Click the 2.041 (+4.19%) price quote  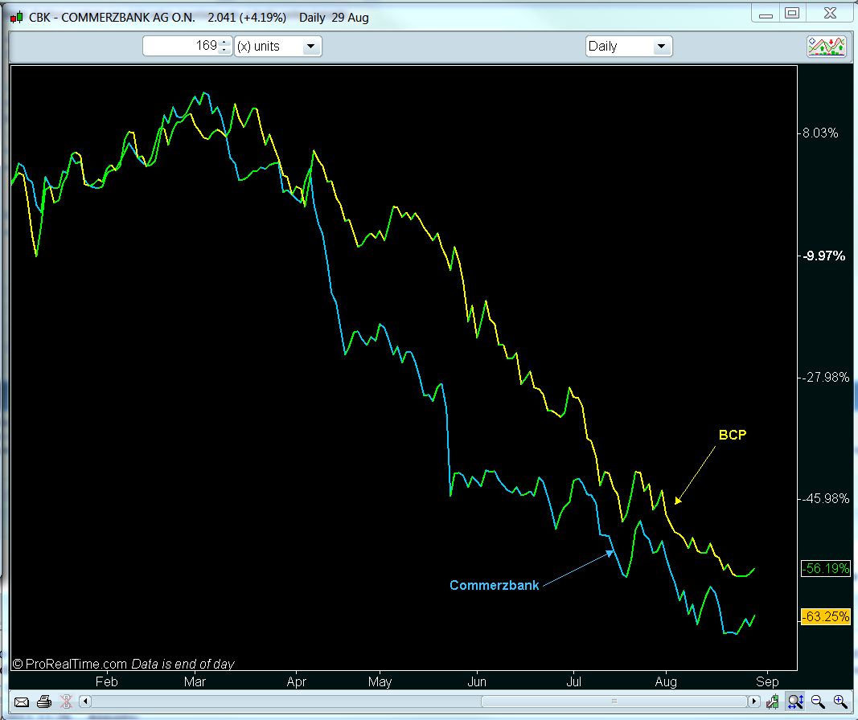tap(247, 18)
